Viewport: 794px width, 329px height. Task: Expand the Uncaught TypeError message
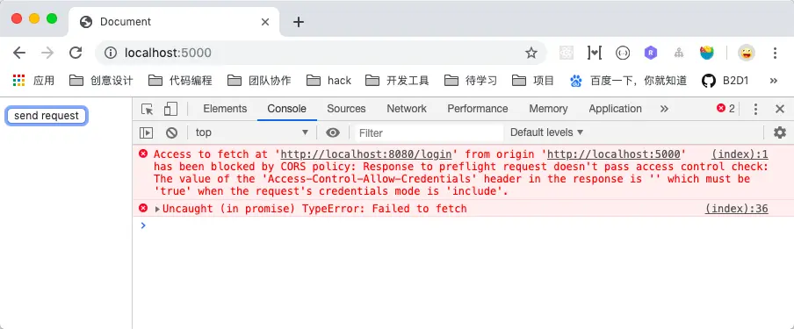(x=157, y=209)
